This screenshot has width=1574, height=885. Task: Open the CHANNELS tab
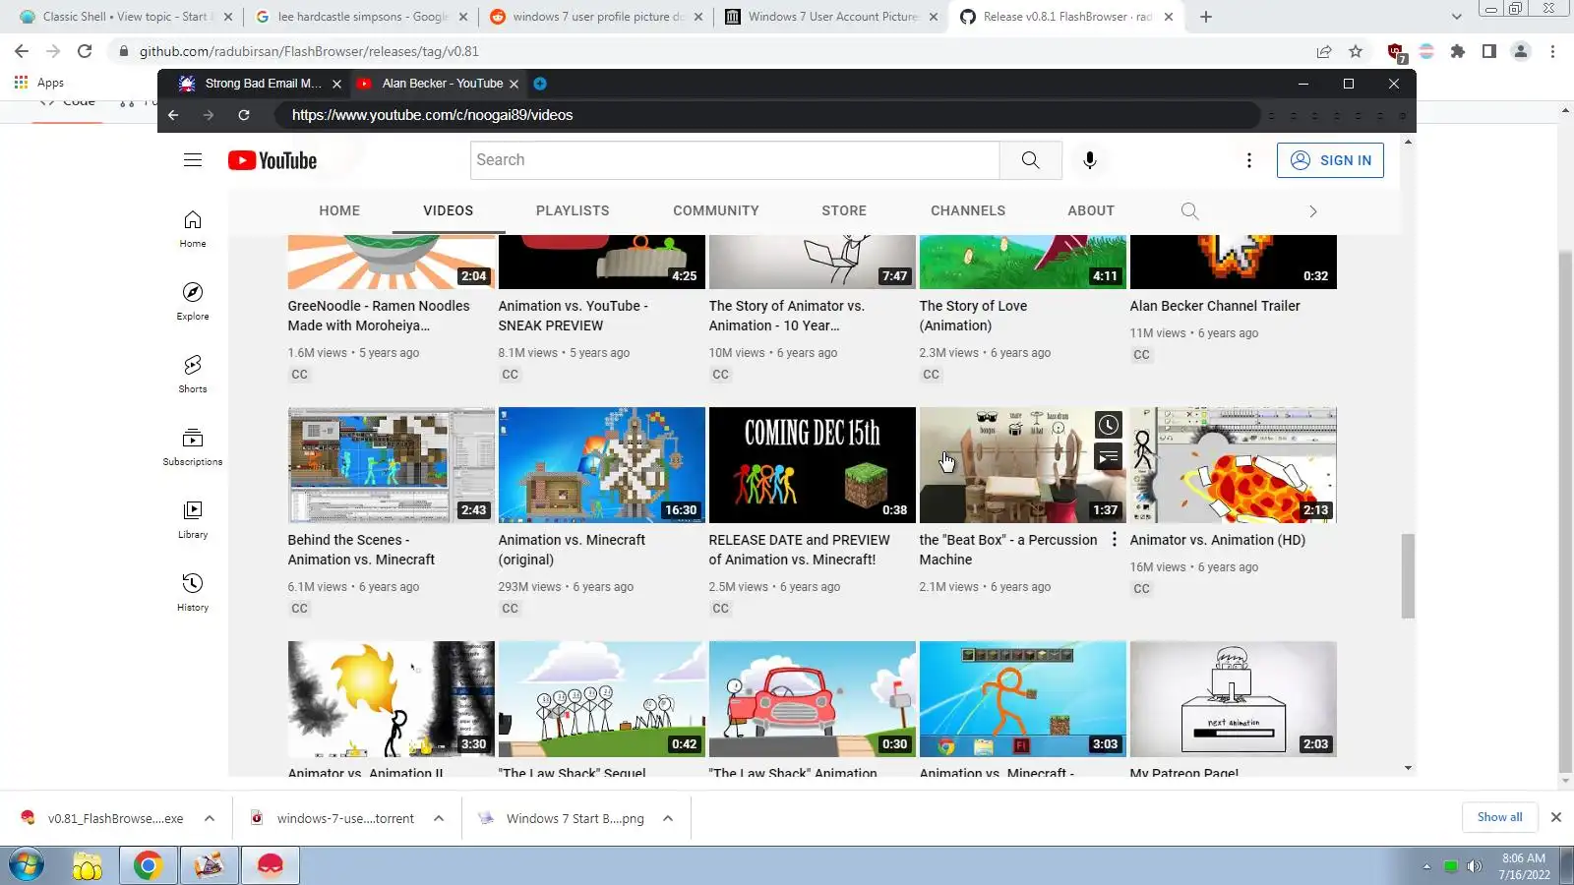[x=968, y=210]
